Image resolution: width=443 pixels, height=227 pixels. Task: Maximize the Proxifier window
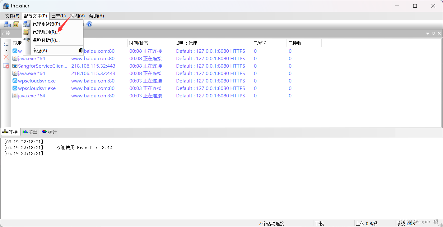(415, 6)
